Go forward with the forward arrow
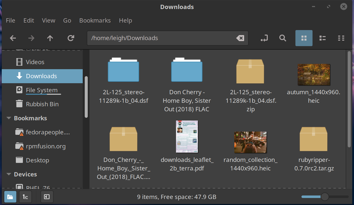Viewport: 354px width, 205px height. coord(31,38)
